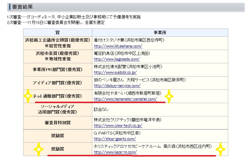The height and width of the screenshot is (160, 249).
Task: Click the 賞 column header
Action: 58,33
